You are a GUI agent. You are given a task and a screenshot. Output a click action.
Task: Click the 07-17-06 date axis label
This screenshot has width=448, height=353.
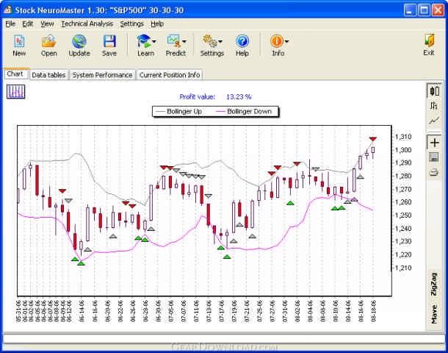tap(221, 311)
